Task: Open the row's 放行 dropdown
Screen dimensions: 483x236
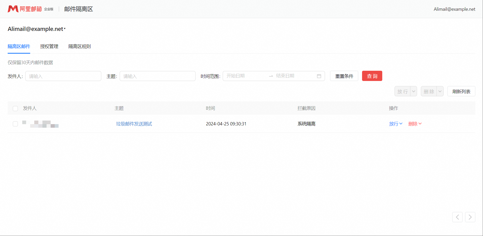Action: point(396,124)
